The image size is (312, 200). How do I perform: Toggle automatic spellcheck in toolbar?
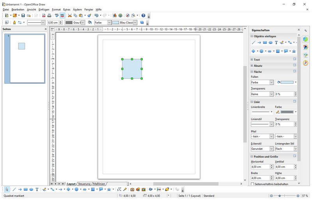[62, 16]
